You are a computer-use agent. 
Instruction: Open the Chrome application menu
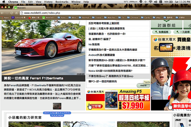(13, 2)
